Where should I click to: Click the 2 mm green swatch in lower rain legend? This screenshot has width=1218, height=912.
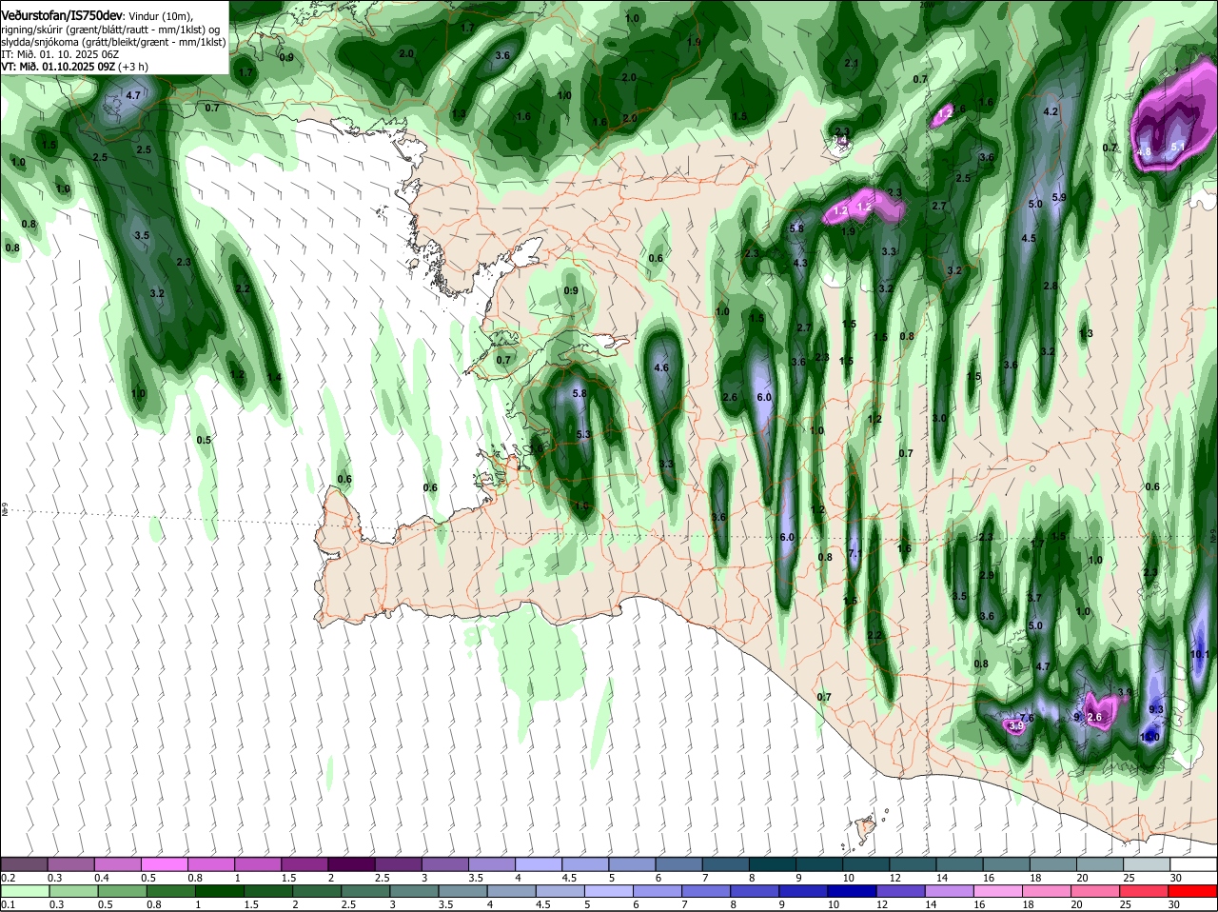tap(317, 890)
